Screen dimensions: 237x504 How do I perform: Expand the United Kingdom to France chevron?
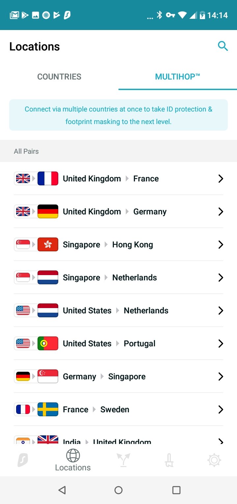221,178
